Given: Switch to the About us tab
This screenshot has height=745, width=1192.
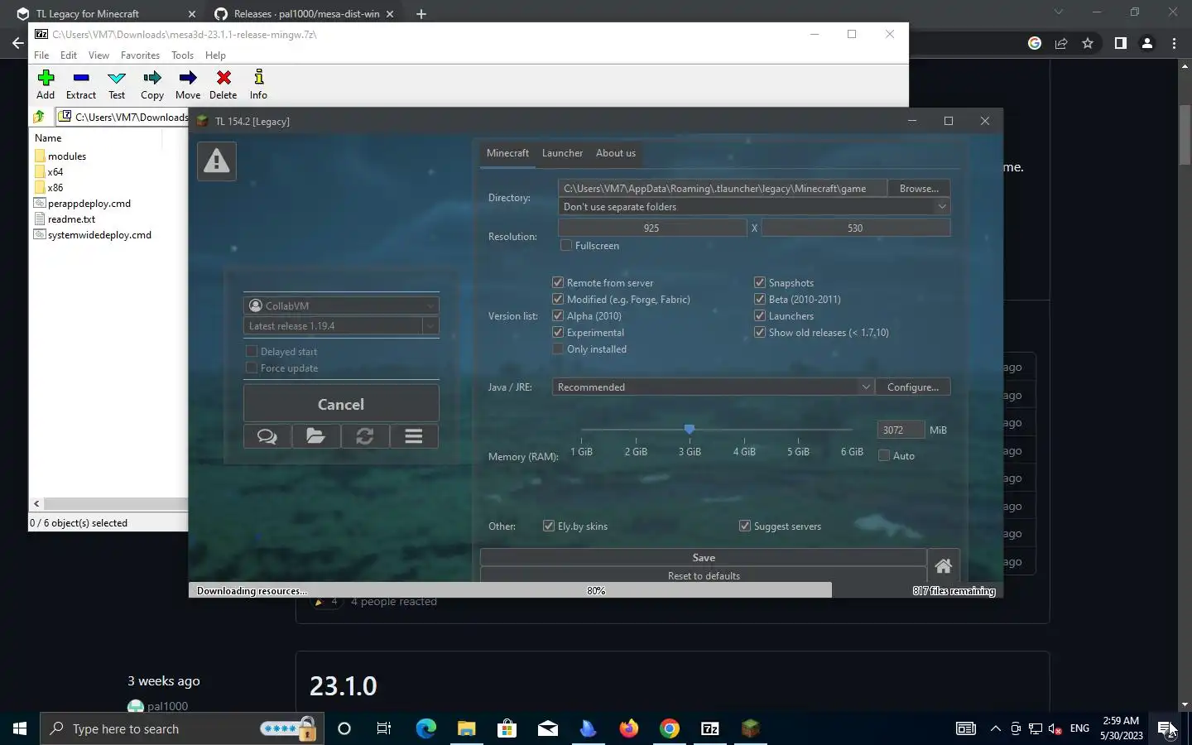Looking at the screenshot, I should click(616, 153).
